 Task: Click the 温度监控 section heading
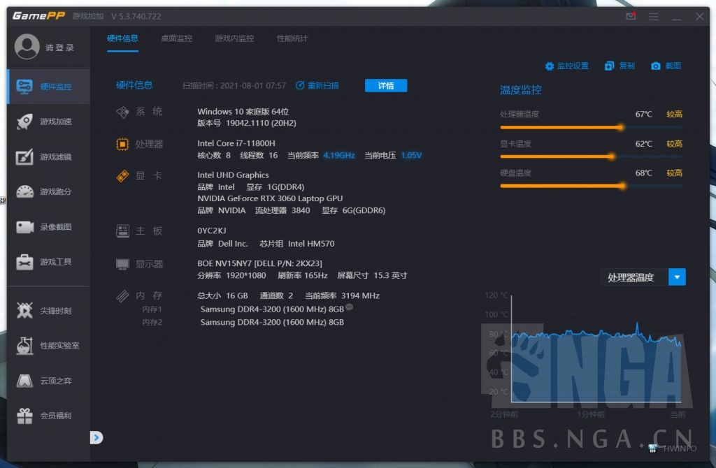(520, 90)
